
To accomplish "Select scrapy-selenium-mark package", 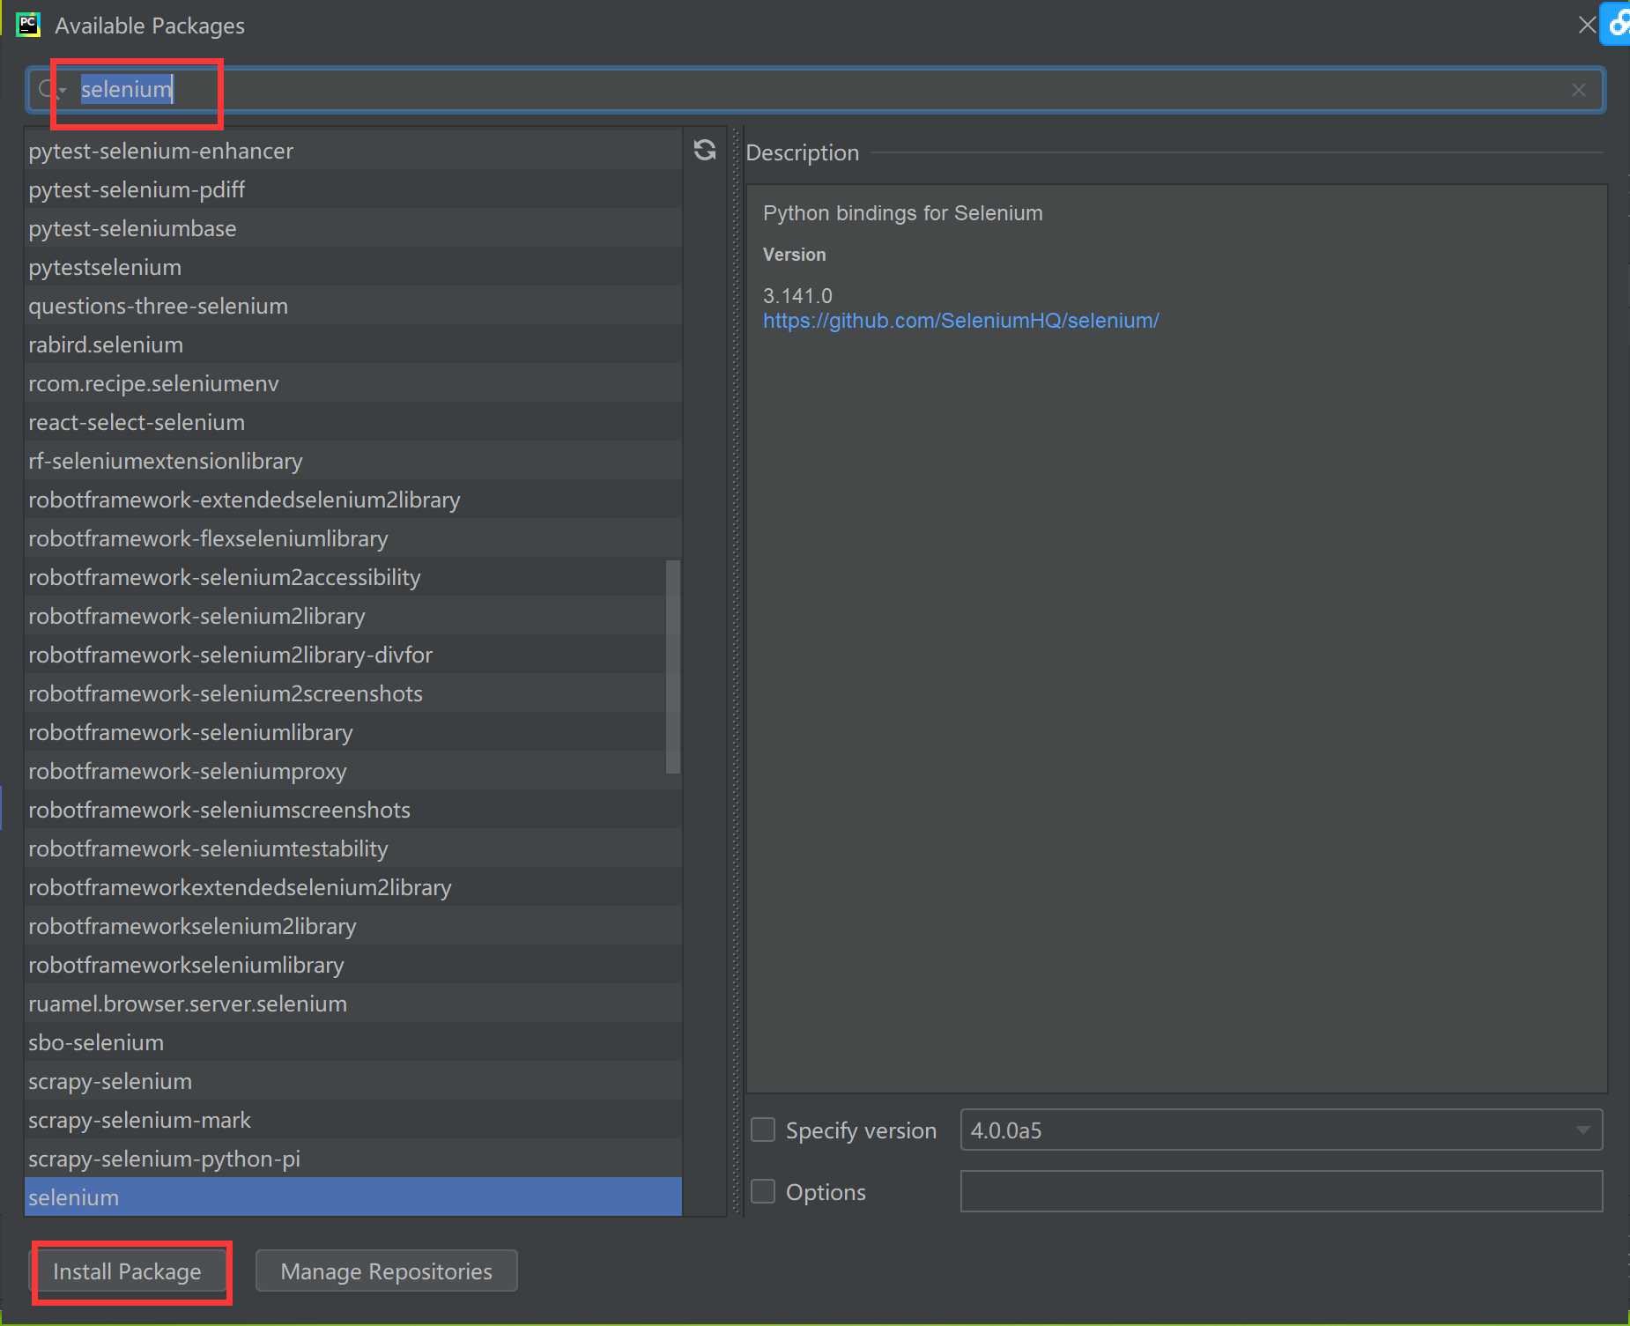I will tap(353, 1120).
